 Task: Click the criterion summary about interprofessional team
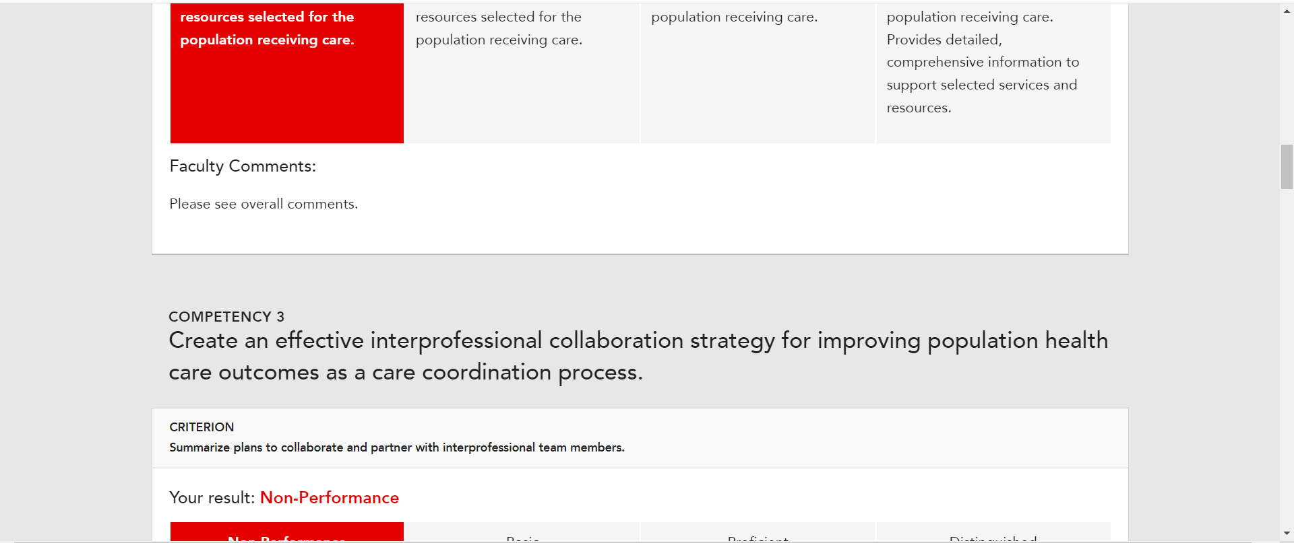397,447
